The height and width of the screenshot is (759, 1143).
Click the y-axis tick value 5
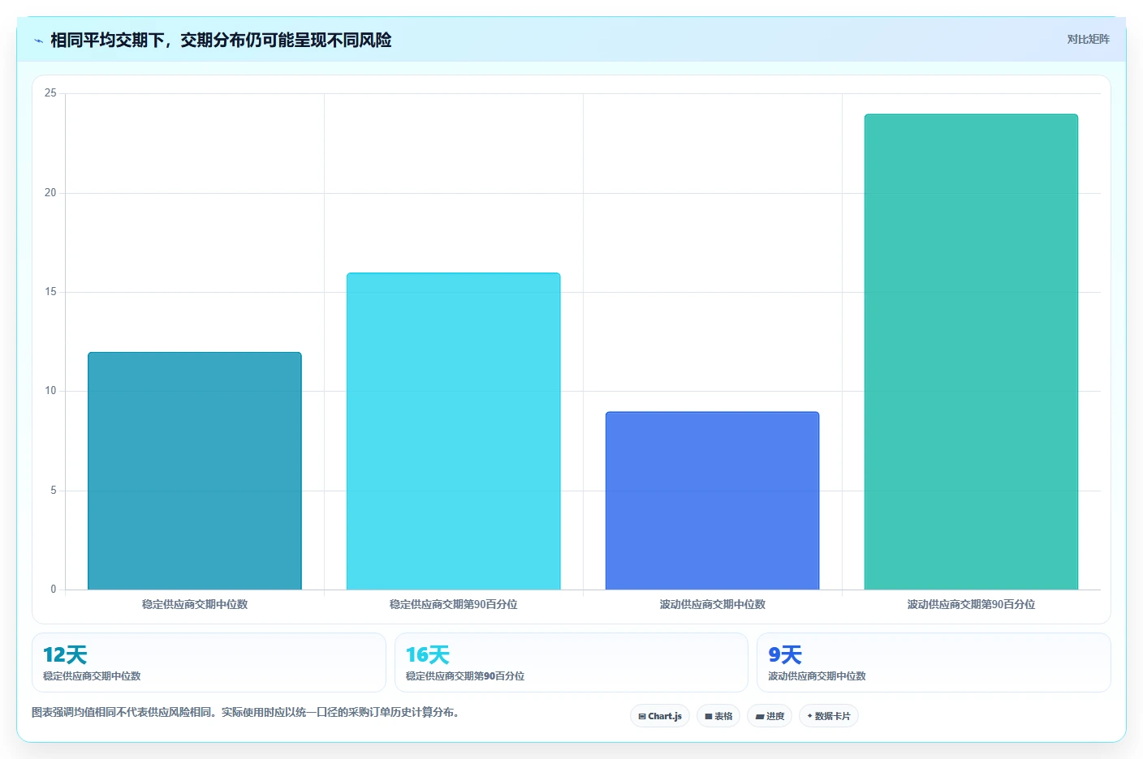(x=54, y=491)
